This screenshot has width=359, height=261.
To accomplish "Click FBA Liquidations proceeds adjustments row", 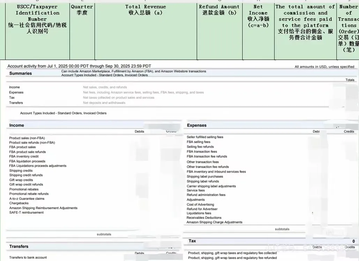I will (38, 166).
